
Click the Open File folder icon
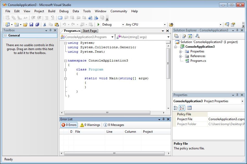25,25
